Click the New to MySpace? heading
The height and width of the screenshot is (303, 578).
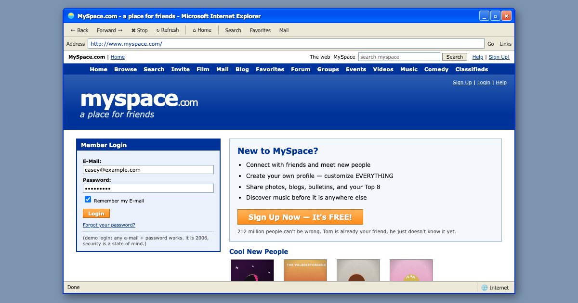278,151
